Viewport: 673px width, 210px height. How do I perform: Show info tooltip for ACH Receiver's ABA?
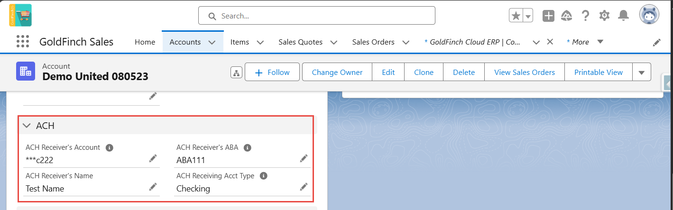[247, 147]
